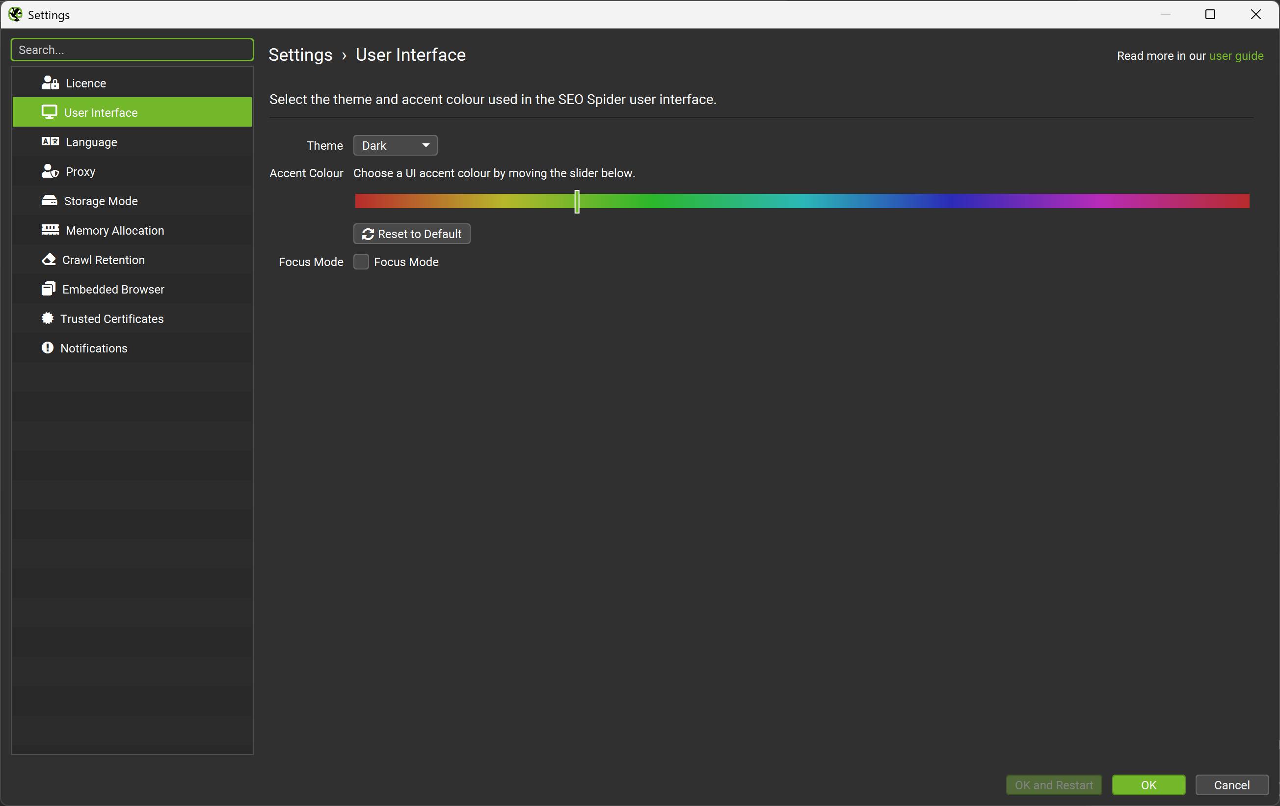Viewport: 1280px width, 806px height.
Task: Click the Trusted Certificates badge icon
Action: point(47,319)
